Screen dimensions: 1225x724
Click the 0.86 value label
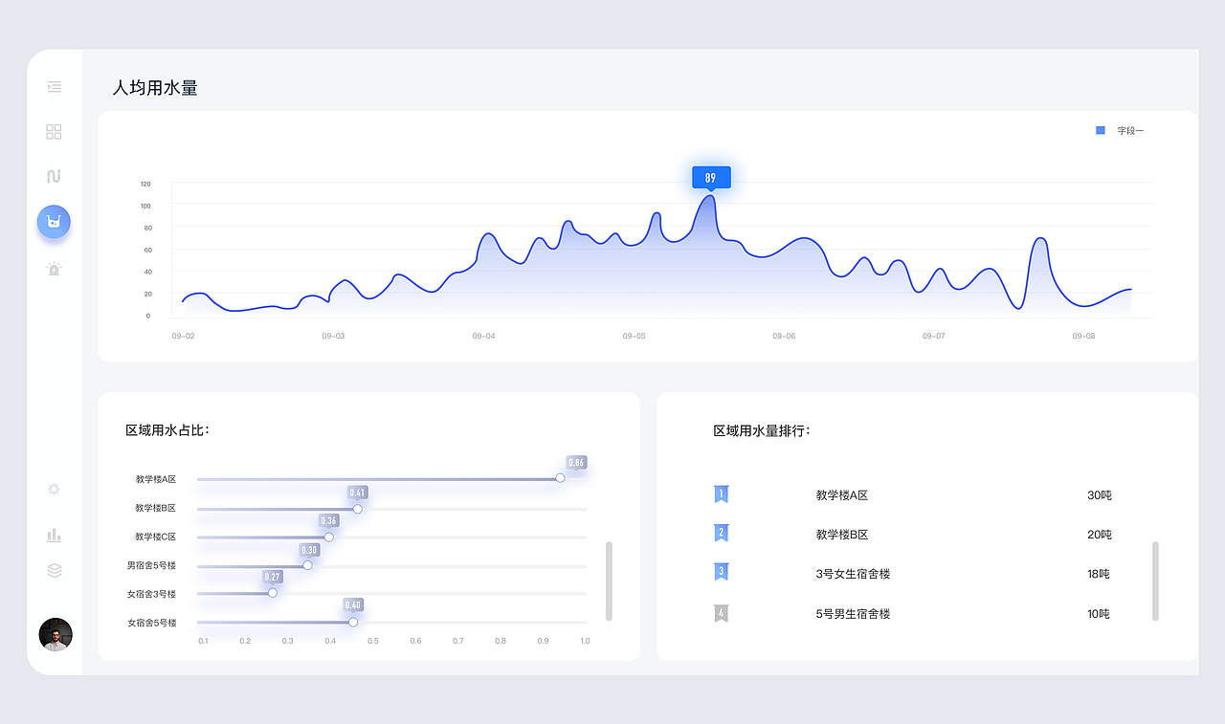(x=576, y=463)
